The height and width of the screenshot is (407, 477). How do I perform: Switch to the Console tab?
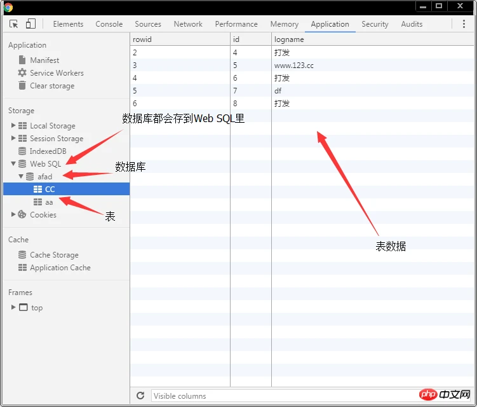click(x=109, y=24)
